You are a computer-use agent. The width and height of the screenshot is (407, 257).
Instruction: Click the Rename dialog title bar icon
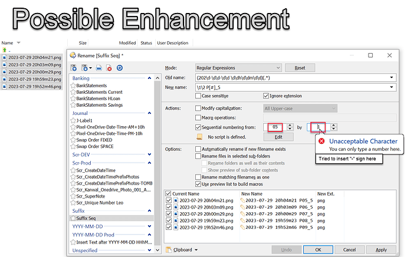click(73, 55)
